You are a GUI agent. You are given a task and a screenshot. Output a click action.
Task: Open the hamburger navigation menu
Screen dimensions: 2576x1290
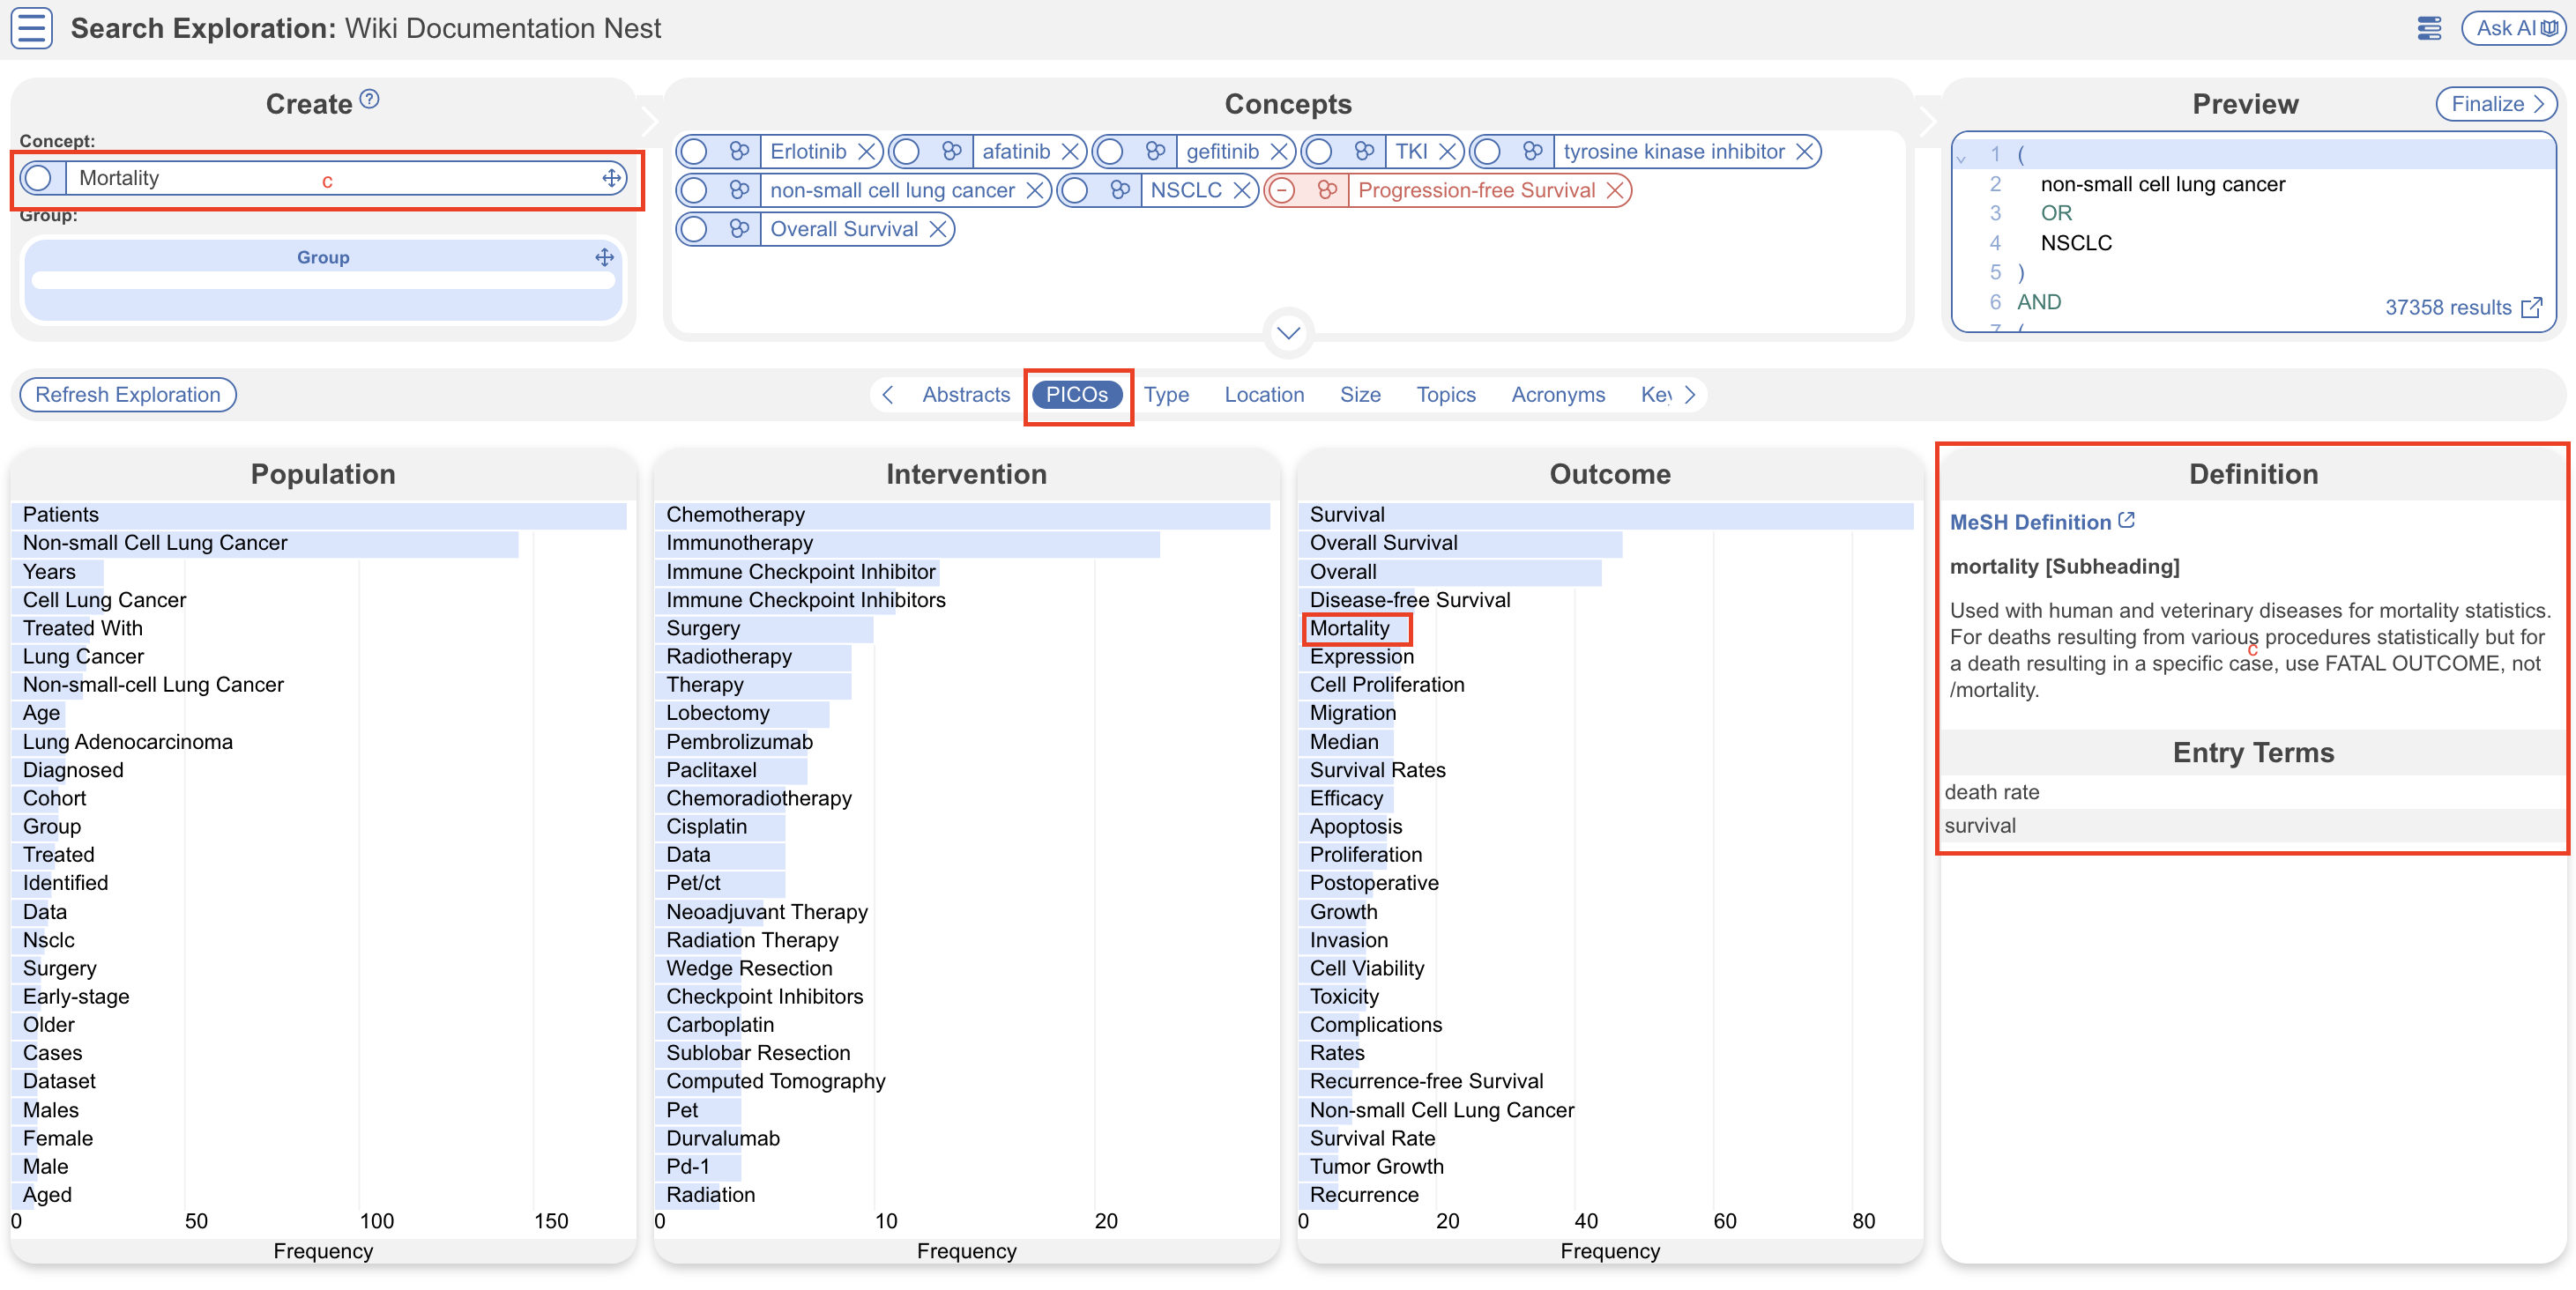31,28
